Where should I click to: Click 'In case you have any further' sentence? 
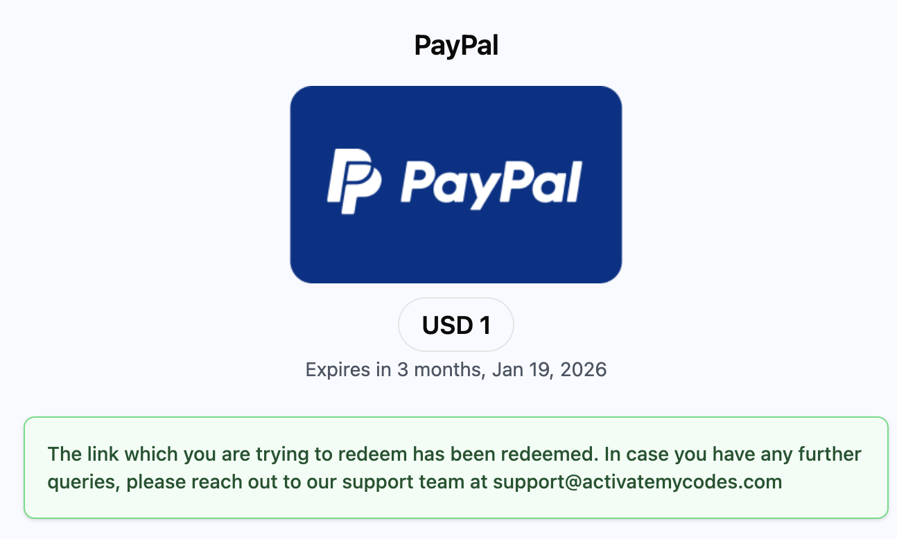click(x=733, y=454)
